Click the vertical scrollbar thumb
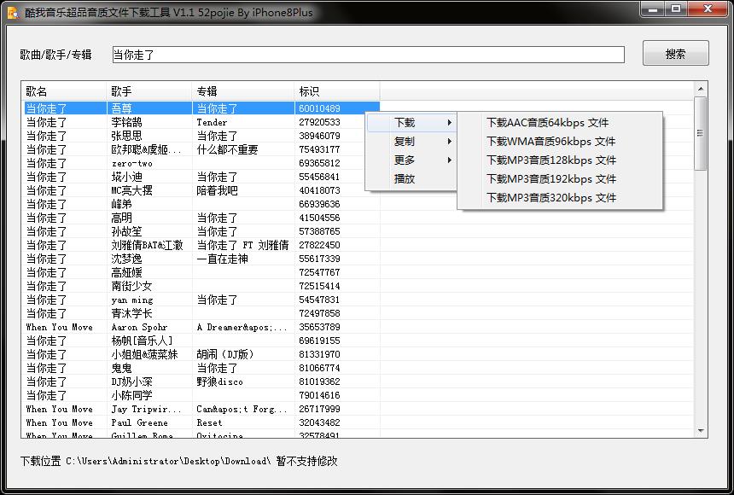The image size is (734, 495). 701,133
